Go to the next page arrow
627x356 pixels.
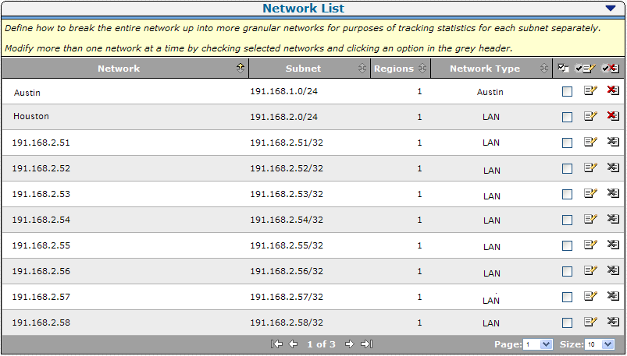[349, 344]
